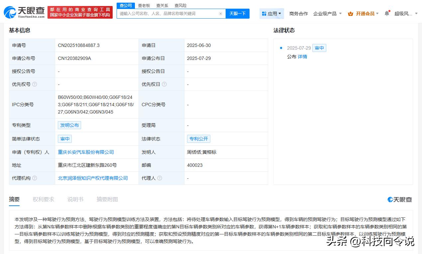Open the notification bell
The width and height of the screenshot is (422, 254).
coord(387,13)
